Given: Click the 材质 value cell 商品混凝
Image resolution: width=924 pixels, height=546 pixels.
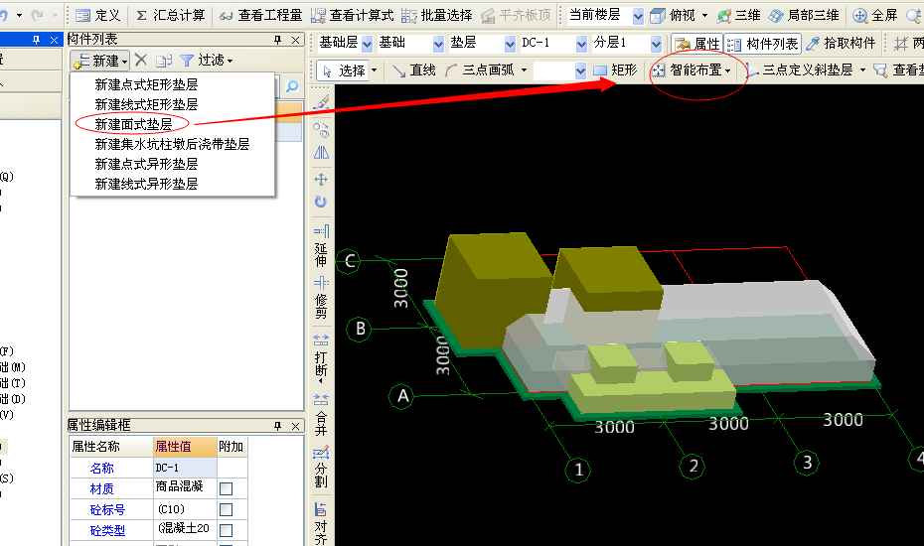Looking at the screenshot, I should point(185,487).
